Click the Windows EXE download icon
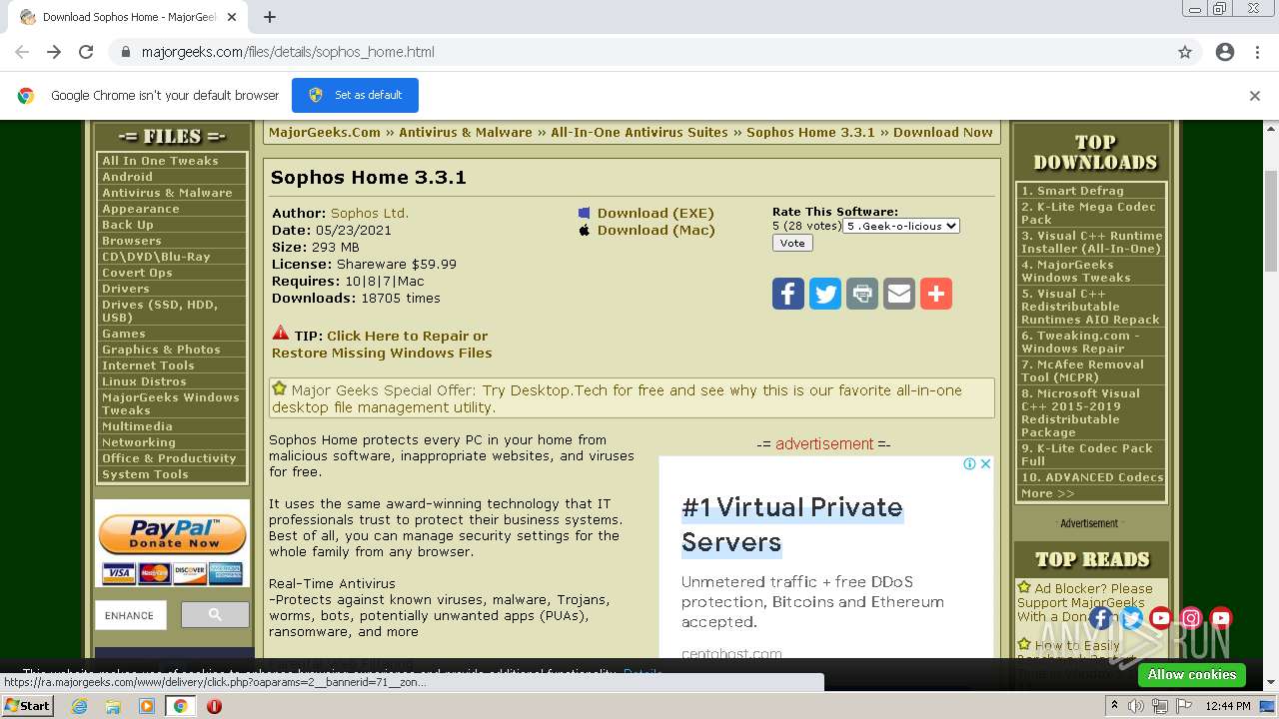The image size is (1279, 719). [585, 213]
